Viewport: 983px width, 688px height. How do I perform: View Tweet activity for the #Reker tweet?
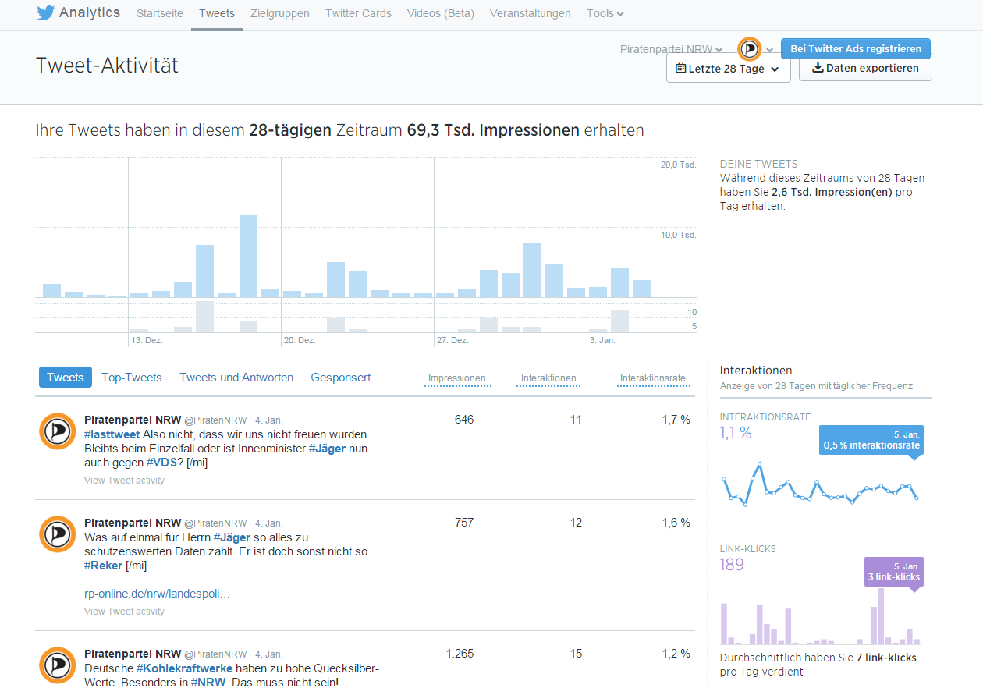pos(124,612)
